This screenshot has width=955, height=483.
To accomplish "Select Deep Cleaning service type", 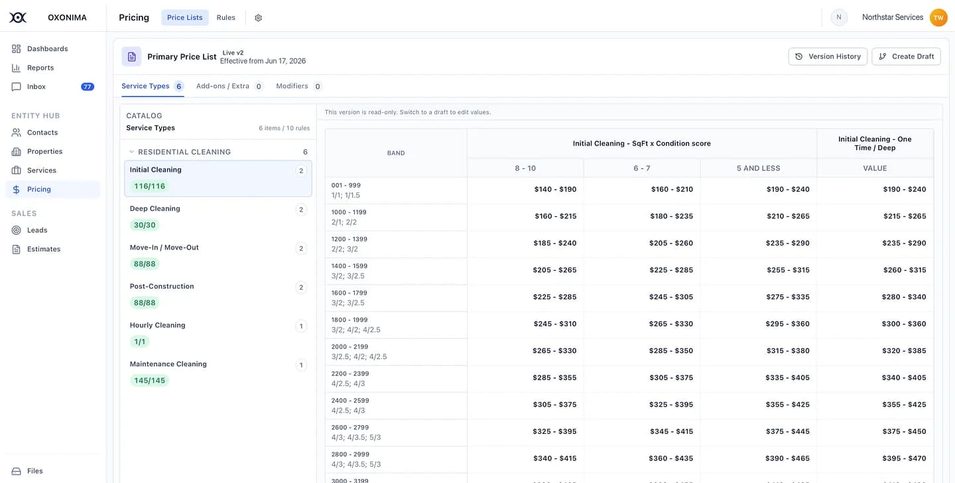I will point(218,217).
